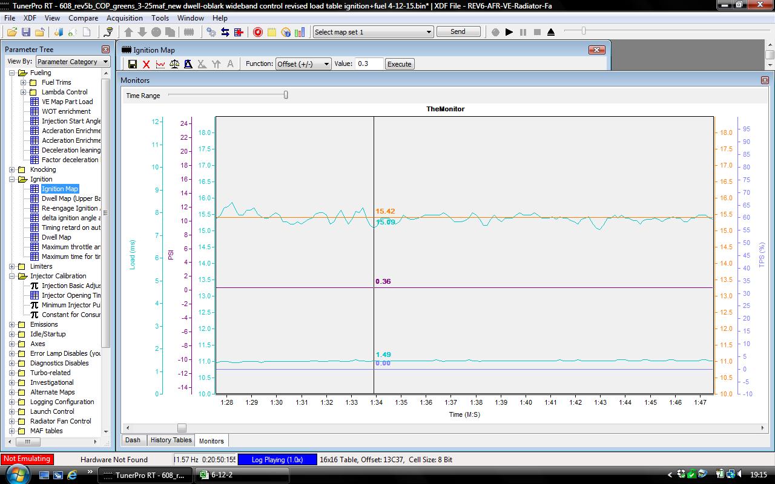The image size is (775, 484).
Task: Switch to the History Tables tab
Action: (x=171, y=440)
